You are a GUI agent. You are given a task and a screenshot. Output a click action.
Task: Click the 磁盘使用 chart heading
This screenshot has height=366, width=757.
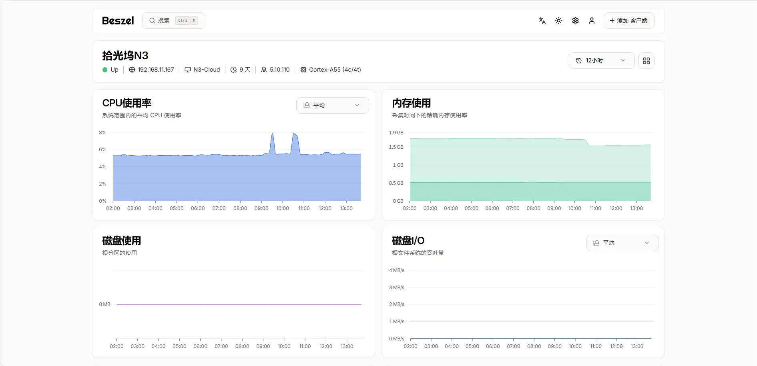coord(121,241)
